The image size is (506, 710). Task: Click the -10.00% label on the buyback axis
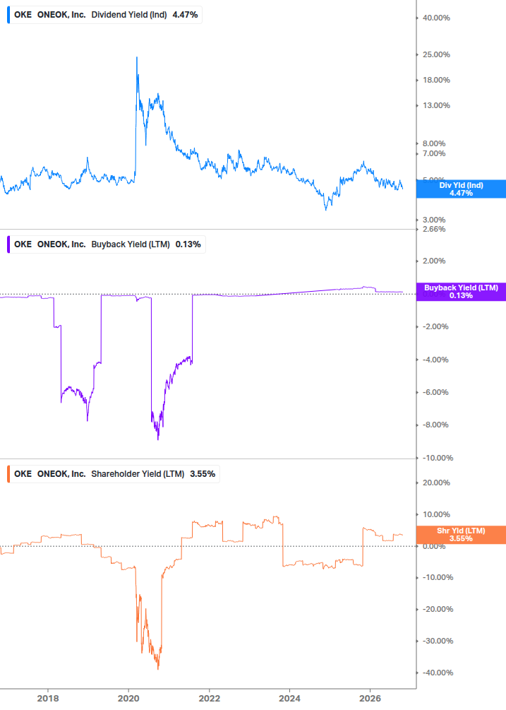[x=438, y=458]
